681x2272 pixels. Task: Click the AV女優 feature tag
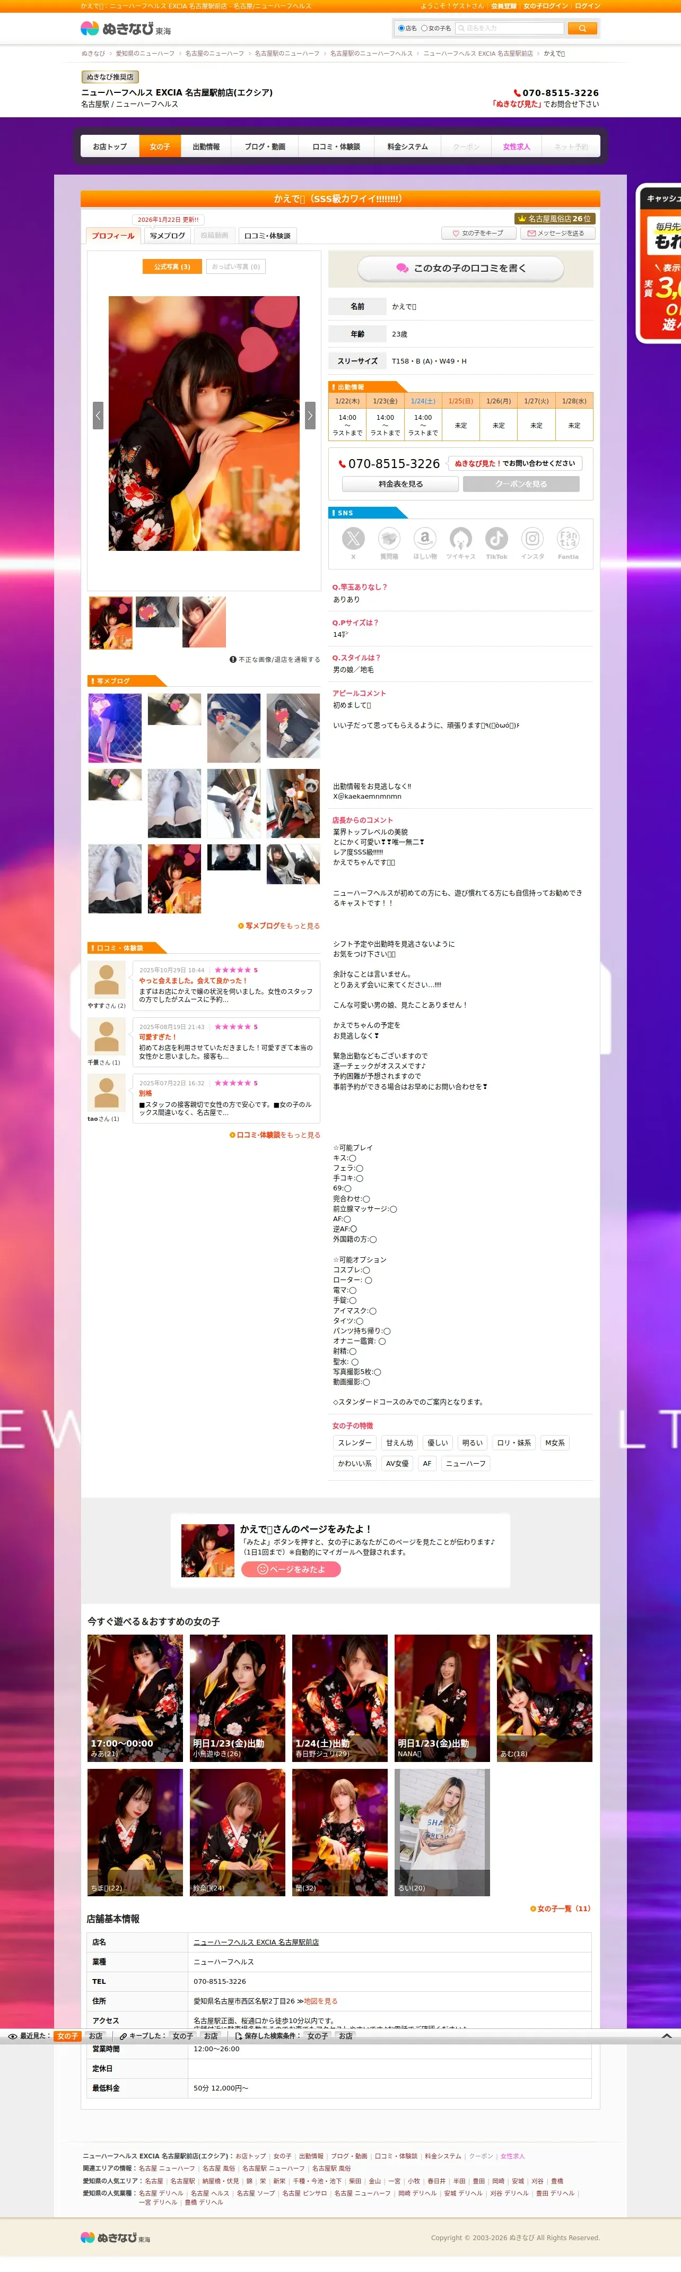click(397, 1463)
